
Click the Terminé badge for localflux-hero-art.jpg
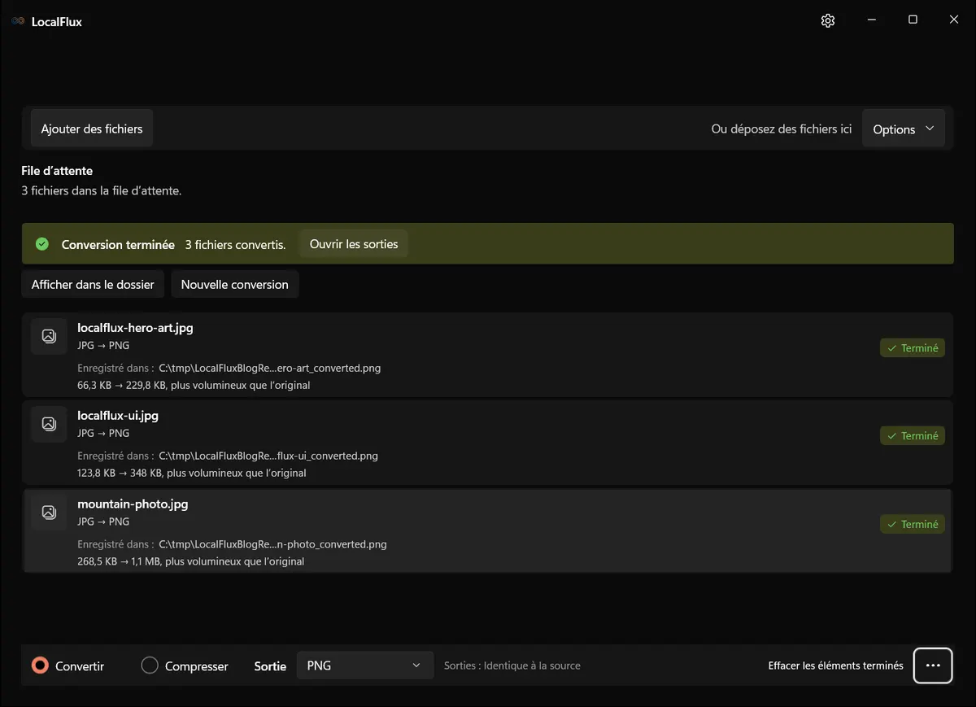913,348
